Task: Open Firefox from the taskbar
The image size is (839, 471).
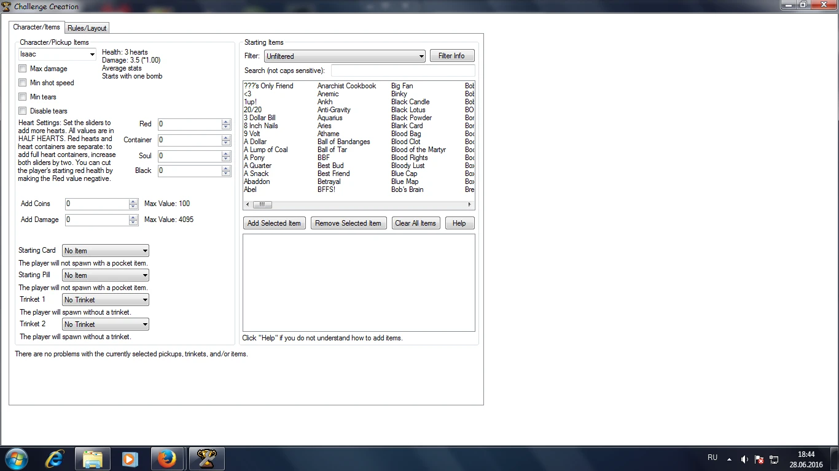Action: (166, 459)
